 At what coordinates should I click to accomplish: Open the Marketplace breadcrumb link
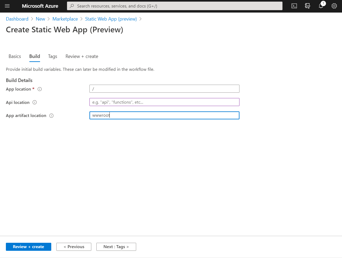65,19
